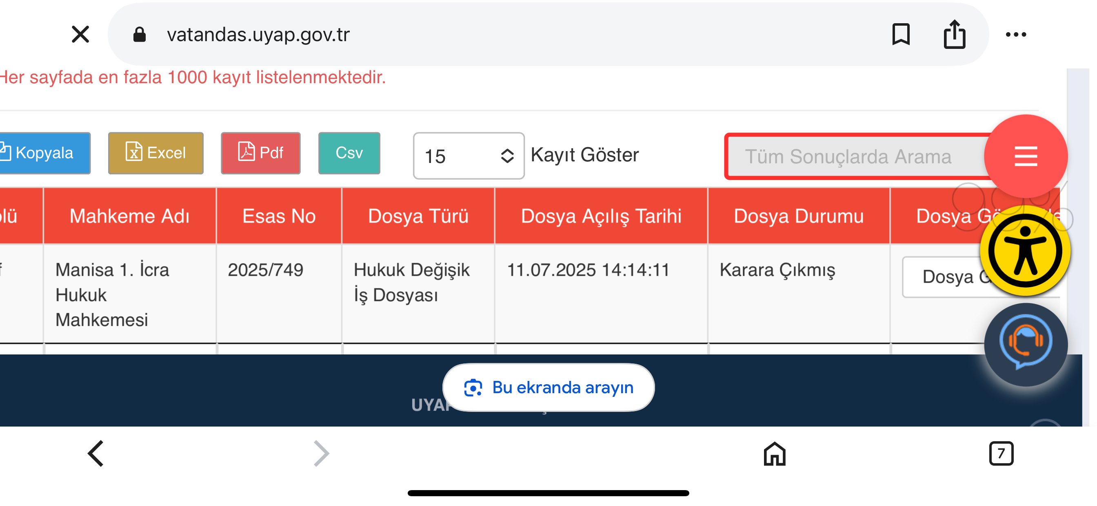
Task: Select the Manisa 1. İcra Hukuk Mahkemesi cell
Action: (x=129, y=294)
